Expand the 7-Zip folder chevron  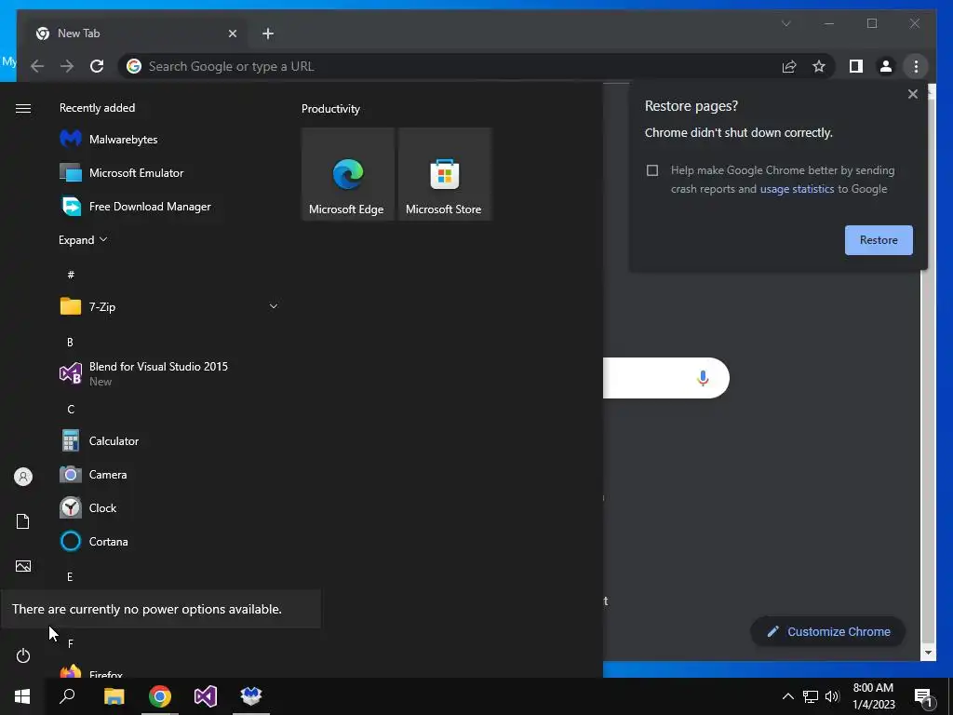[x=274, y=306]
